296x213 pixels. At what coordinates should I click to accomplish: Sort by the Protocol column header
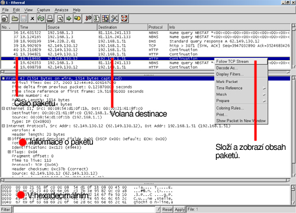coord(158,27)
